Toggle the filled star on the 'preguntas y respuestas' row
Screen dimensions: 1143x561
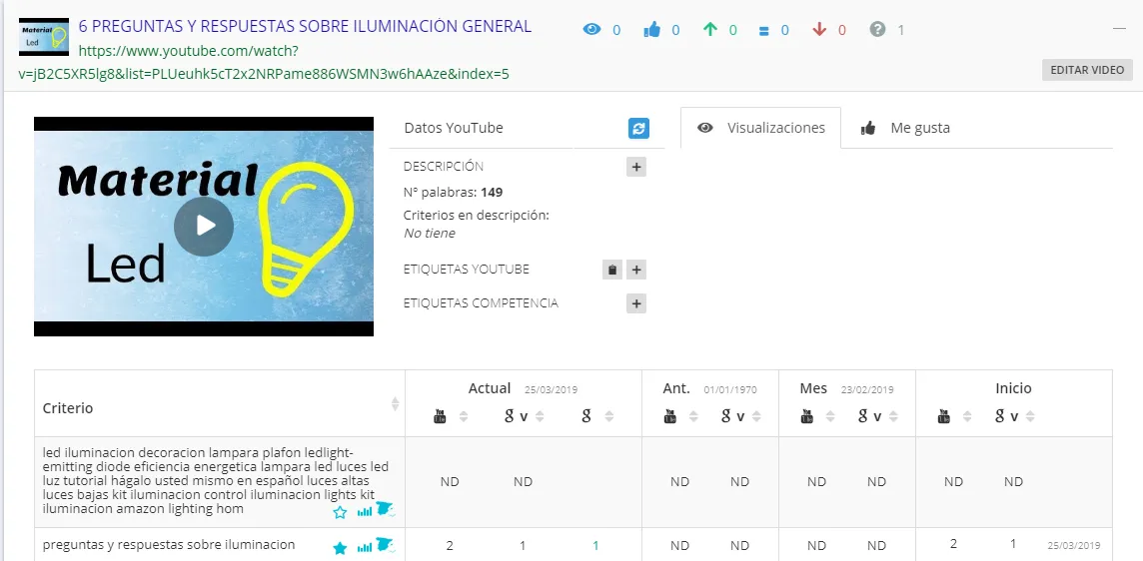[340, 548]
